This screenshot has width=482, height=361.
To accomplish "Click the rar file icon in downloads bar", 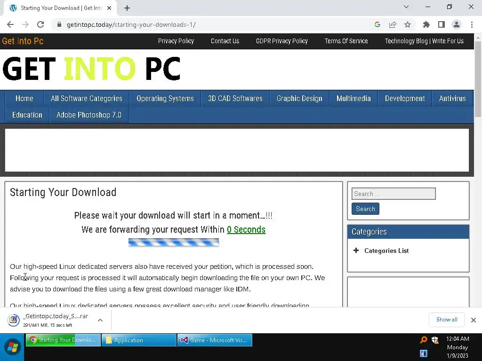I will [14, 320].
